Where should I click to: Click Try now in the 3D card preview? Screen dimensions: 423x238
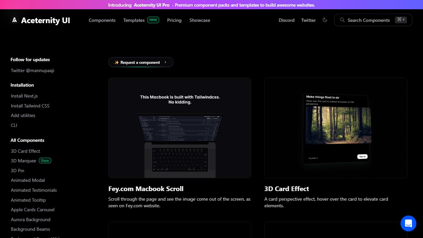pos(313,158)
